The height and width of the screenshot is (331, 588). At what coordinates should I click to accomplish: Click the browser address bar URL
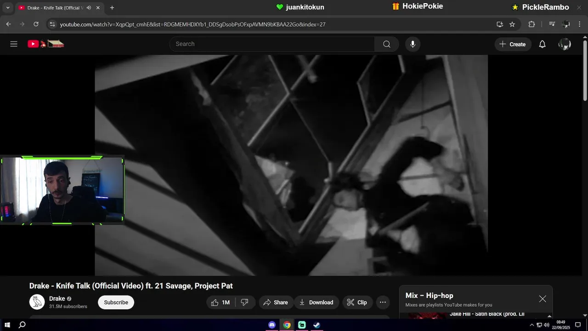192,24
